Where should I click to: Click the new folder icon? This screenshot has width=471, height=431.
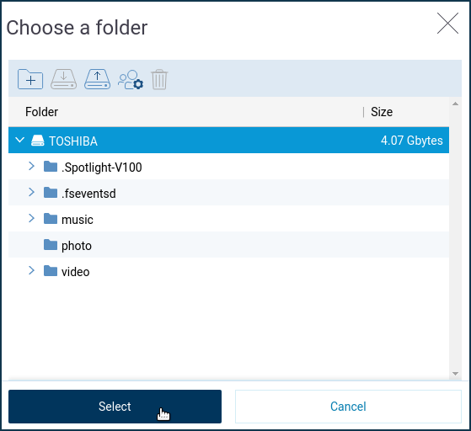click(x=30, y=79)
